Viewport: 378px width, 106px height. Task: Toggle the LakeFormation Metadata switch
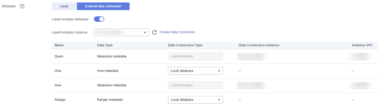99,19
